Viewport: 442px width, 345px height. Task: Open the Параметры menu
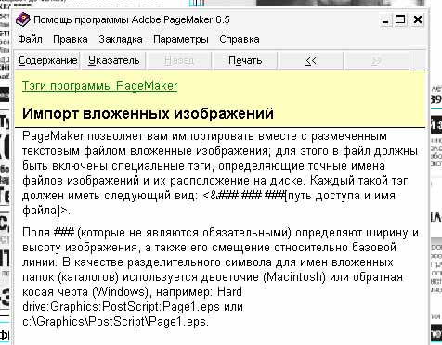tap(181, 39)
